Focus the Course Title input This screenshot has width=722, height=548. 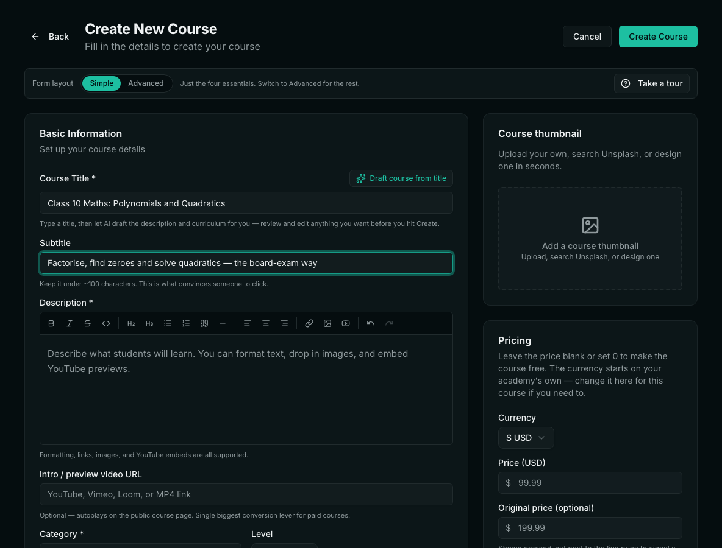(x=246, y=203)
